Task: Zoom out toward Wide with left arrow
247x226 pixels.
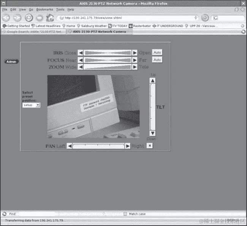Action: 81,67
